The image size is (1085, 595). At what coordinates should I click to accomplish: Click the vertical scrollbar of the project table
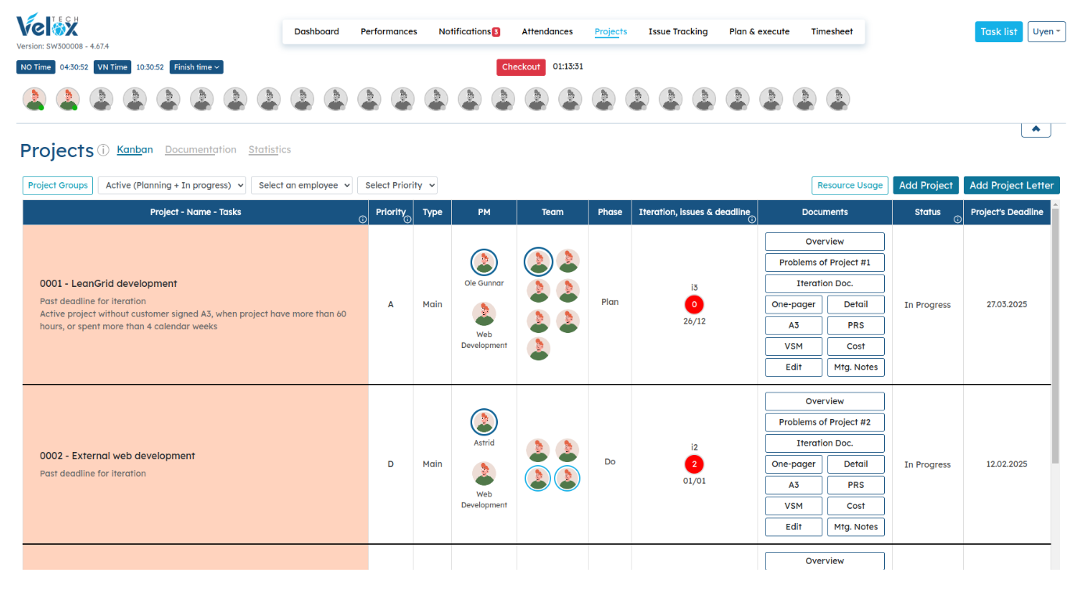[1056, 336]
